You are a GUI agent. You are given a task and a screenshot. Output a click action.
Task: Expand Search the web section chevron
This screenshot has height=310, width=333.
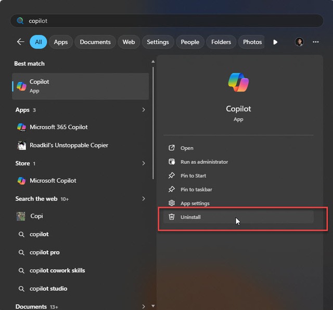(x=144, y=199)
